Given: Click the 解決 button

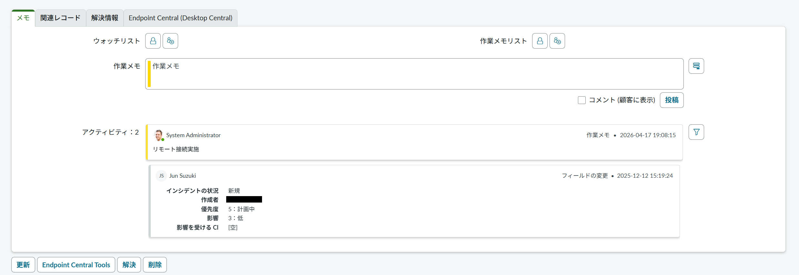Looking at the screenshot, I should pos(129,265).
